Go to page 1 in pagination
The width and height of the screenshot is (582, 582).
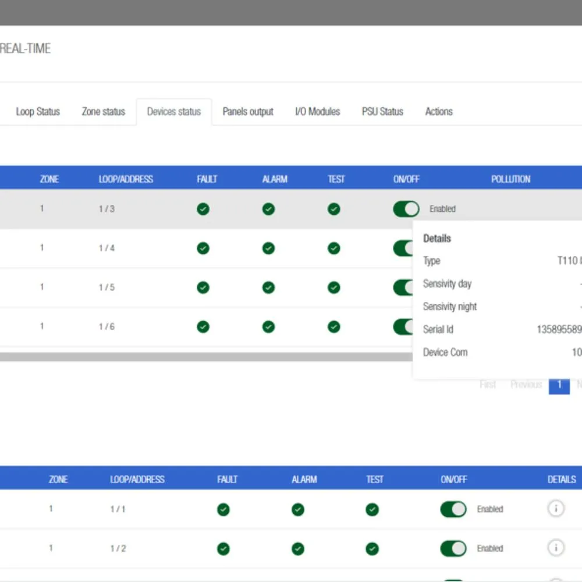tap(559, 385)
